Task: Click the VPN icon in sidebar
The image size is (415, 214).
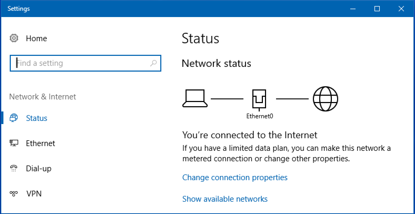Action: tap(13, 194)
